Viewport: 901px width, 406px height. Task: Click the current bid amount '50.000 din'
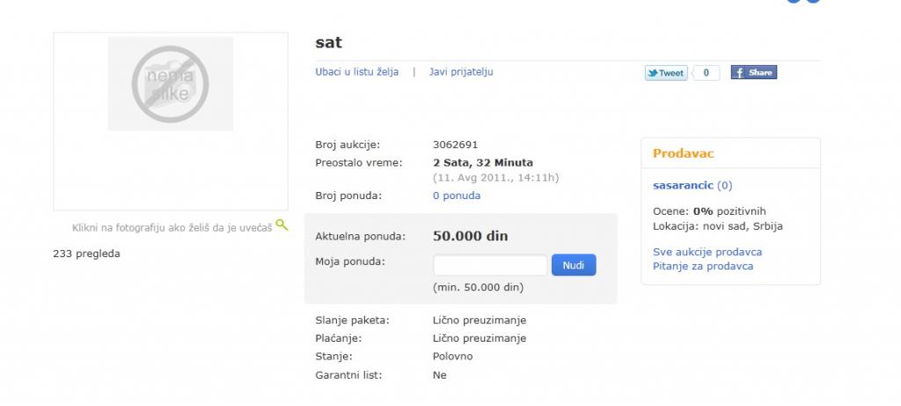pos(470,236)
